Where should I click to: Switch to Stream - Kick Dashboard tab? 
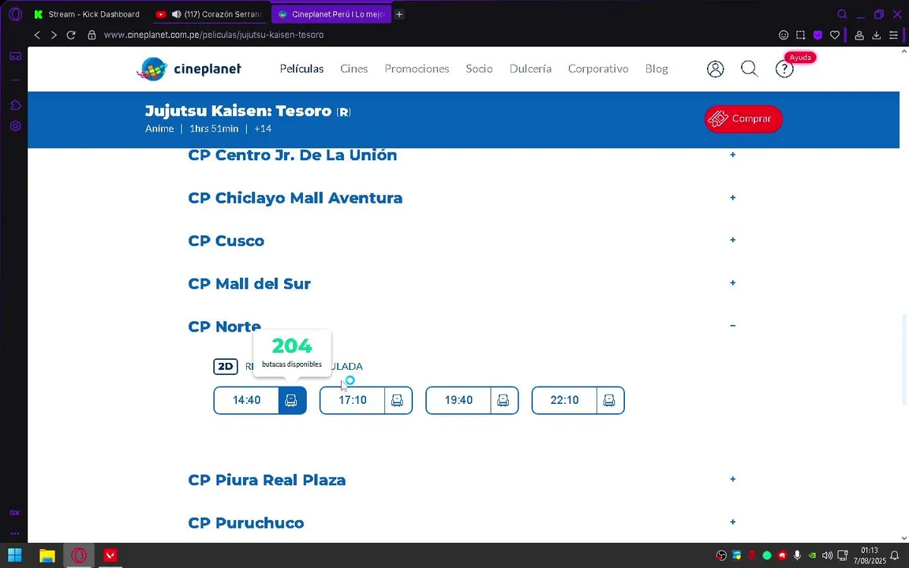coord(87,14)
